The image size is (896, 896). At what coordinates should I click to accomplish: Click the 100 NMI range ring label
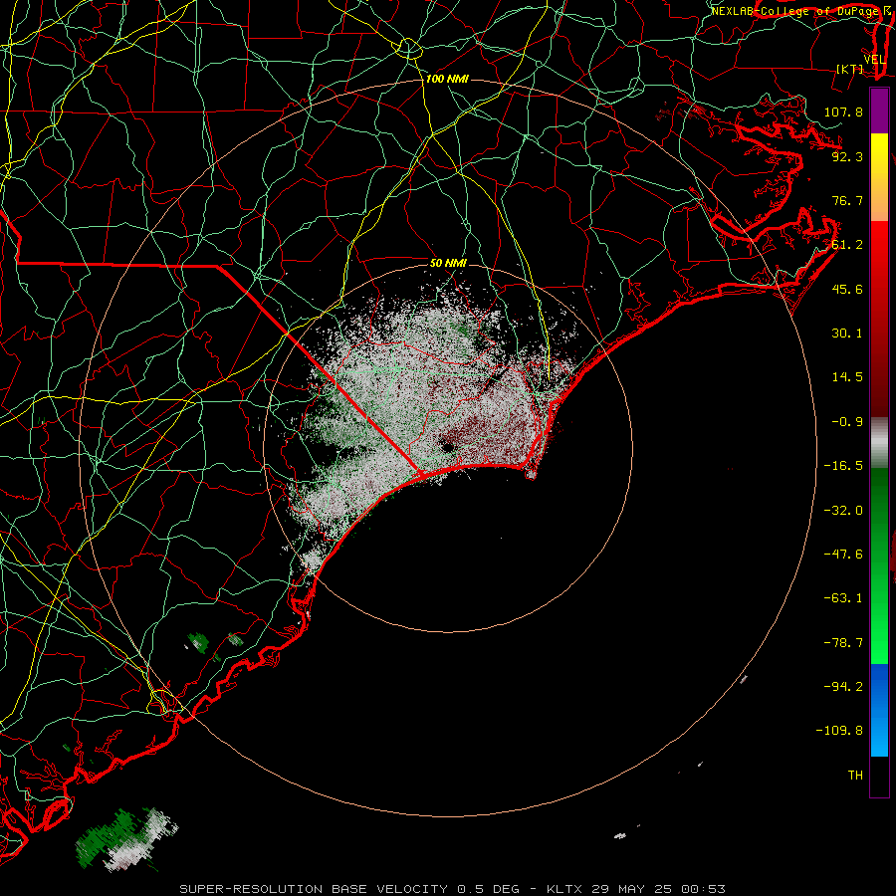tap(447, 79)
